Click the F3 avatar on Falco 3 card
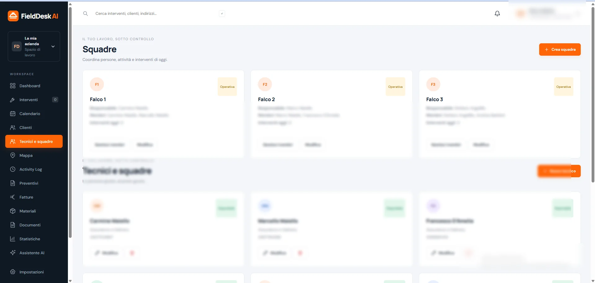The width and height of the screenshot is (595, 283). pos(433,84)
